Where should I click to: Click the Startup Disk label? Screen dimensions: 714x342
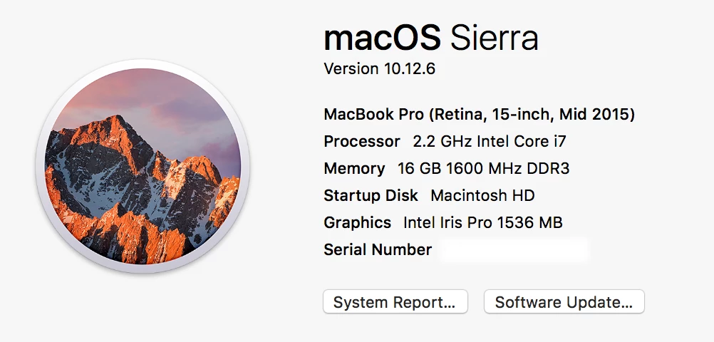click(371, 196)
